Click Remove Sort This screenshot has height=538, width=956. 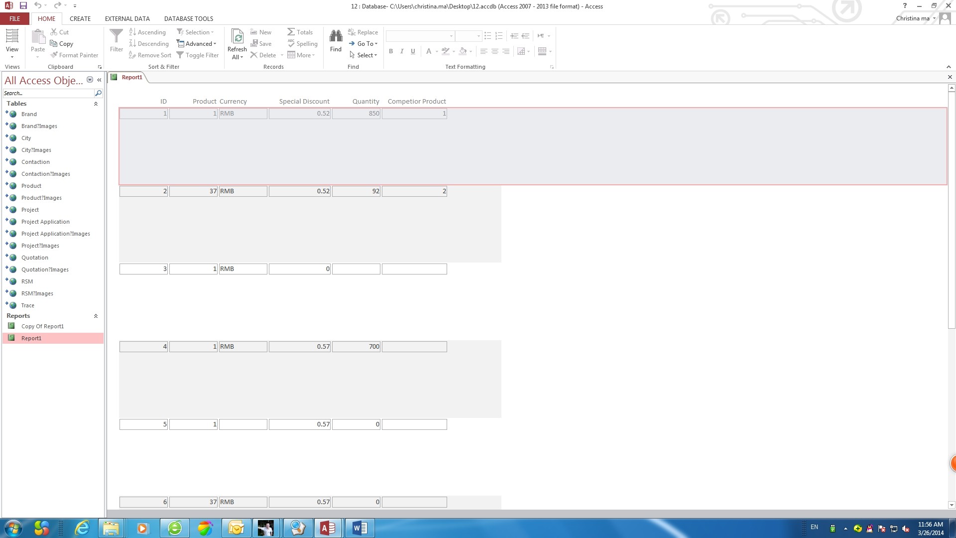pyautogui.click(x=150, y=55)
